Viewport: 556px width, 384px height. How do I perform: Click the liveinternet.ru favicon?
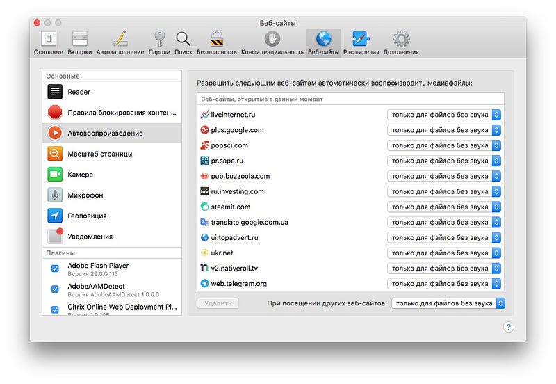[x=204, y=115]
